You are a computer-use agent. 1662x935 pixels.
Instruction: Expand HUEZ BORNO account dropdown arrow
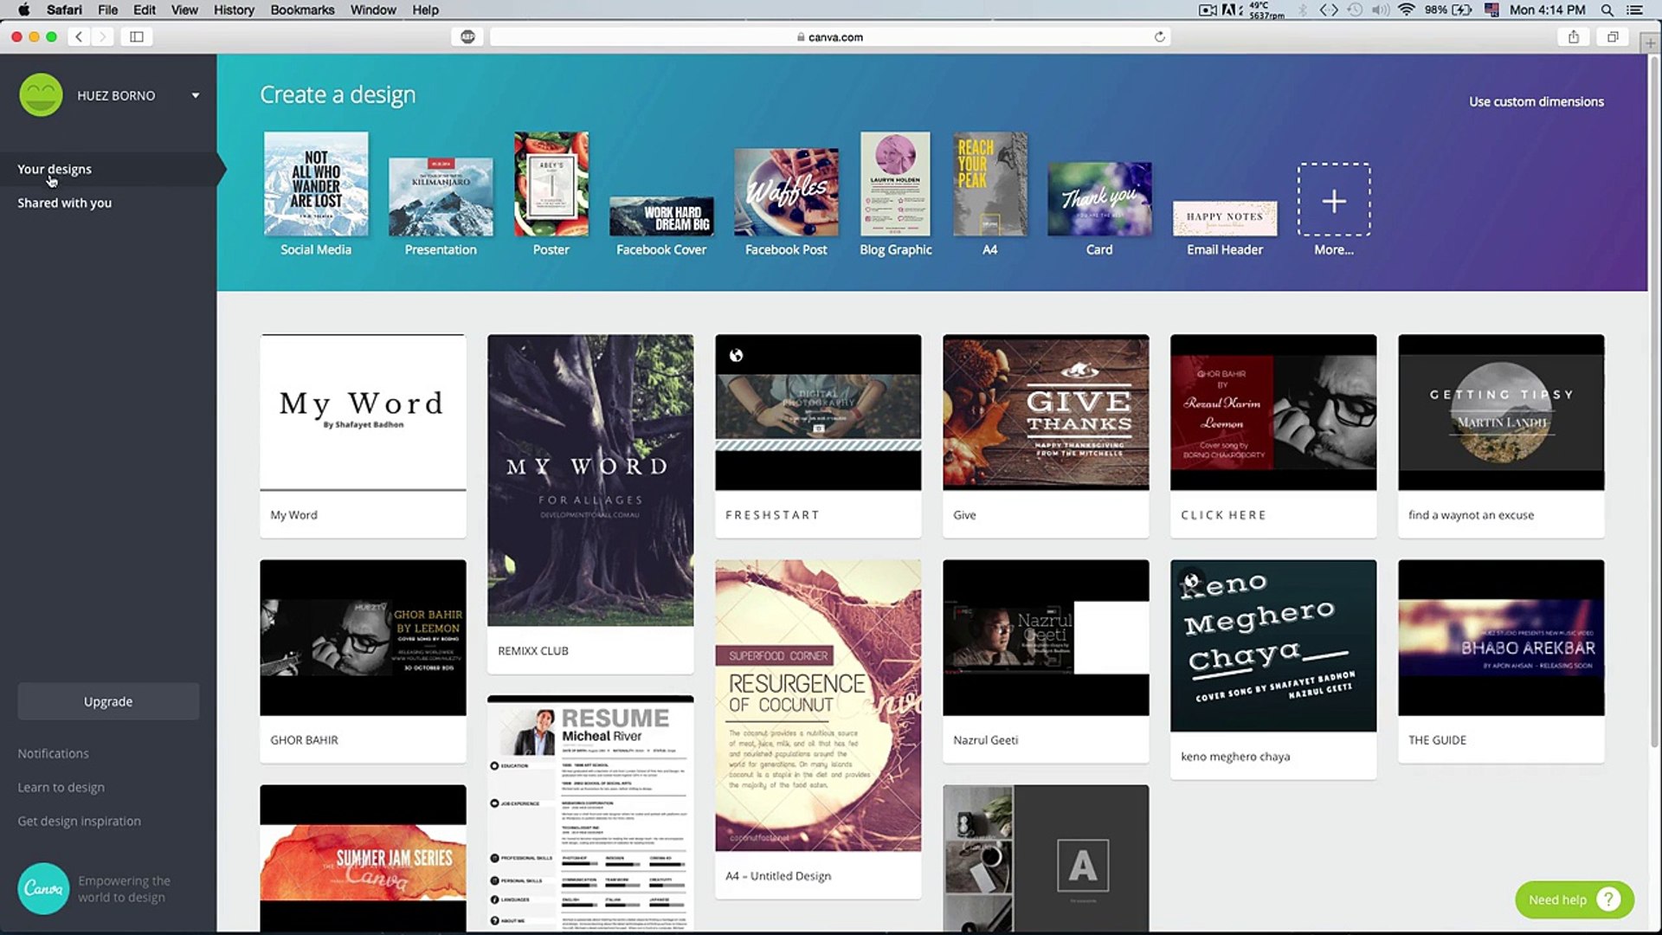pos(196,95)
